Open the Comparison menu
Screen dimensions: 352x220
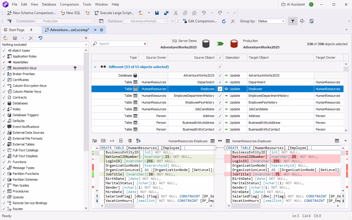(69, 4)
